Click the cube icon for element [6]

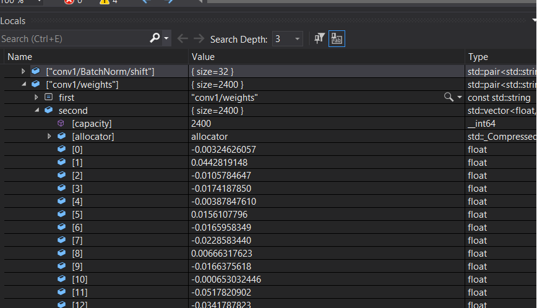[x=62, y=227]
